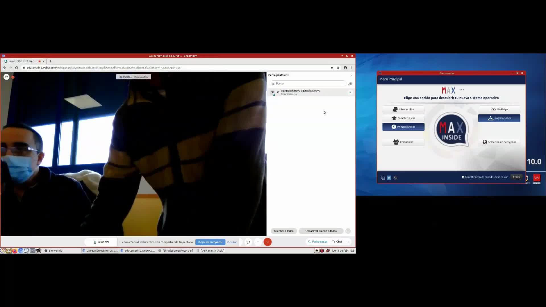Open the reactions emoji button
The height and width of the screenshot is (307, 546).
pyautogui.click(x=248, y=242)
